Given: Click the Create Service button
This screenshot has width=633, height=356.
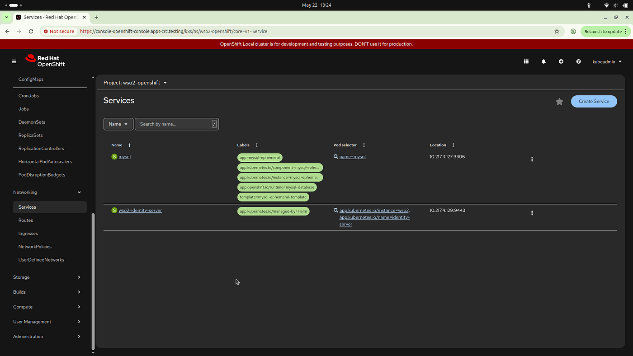Looking at the screenshot, I should 594,102.
